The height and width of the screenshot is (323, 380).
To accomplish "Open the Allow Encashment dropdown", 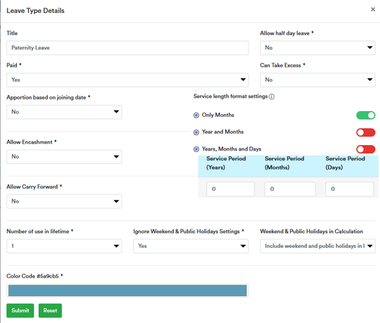I will coord(64,157).
